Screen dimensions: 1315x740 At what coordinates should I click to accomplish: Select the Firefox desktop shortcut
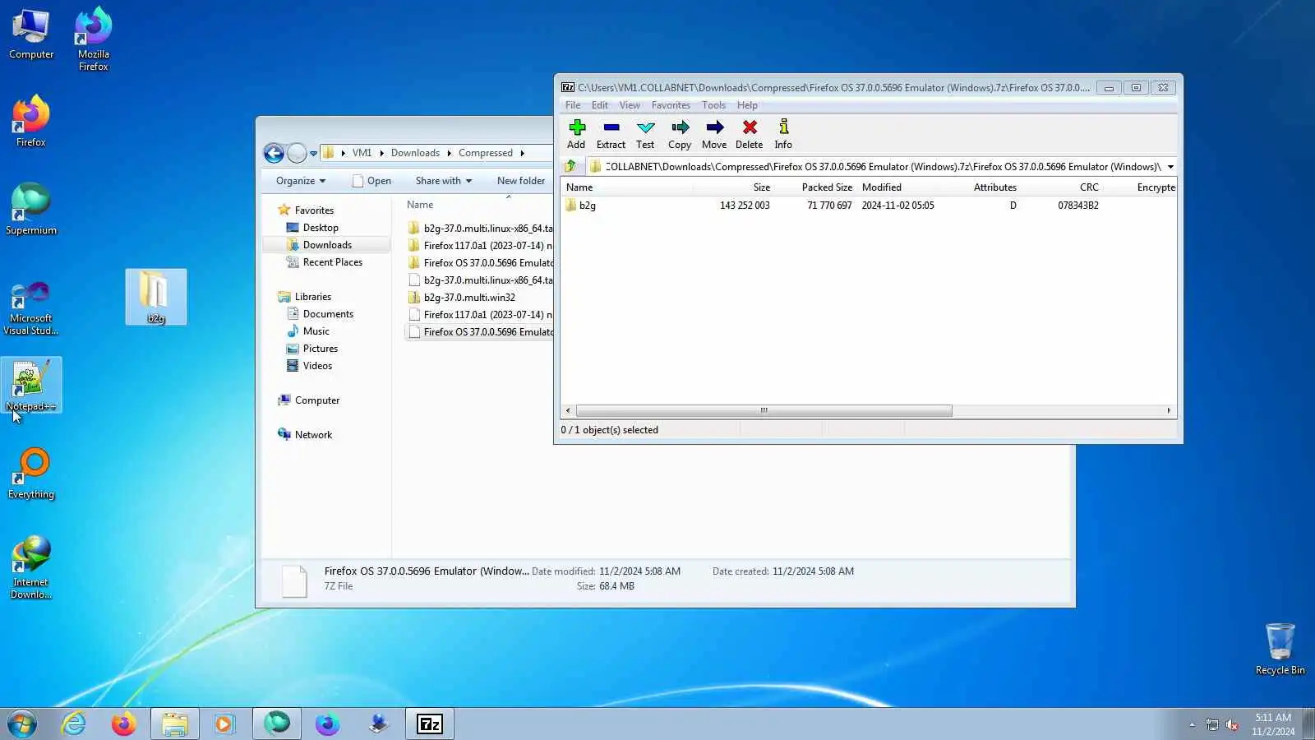[31, 121]
